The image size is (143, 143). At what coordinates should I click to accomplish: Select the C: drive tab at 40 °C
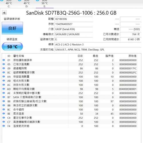point(9,4)
